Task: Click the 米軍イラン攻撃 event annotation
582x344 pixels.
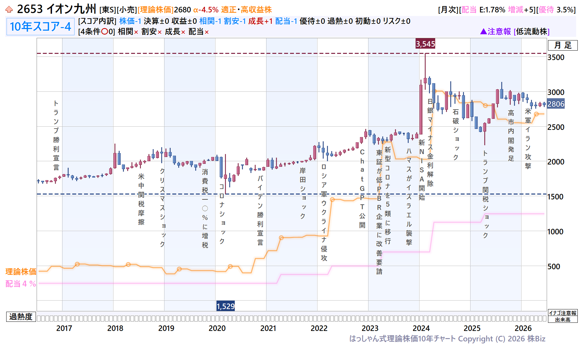Action: 528,139
